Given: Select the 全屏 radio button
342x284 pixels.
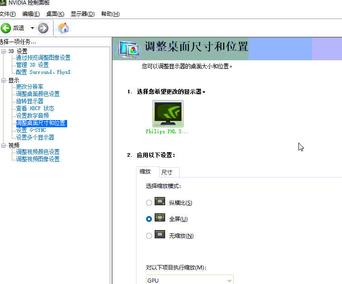Looking at the screenshot, I should (x=149, y=219).
